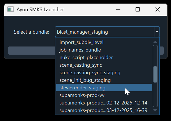Select scene_casting_sync entry
This screenshot has height=121, width=171.
(x=81, y=65)
